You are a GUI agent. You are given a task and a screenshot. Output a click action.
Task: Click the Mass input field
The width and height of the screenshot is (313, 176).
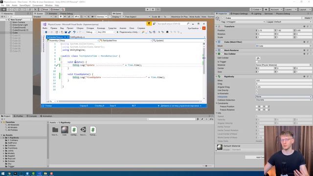point(284,80)
